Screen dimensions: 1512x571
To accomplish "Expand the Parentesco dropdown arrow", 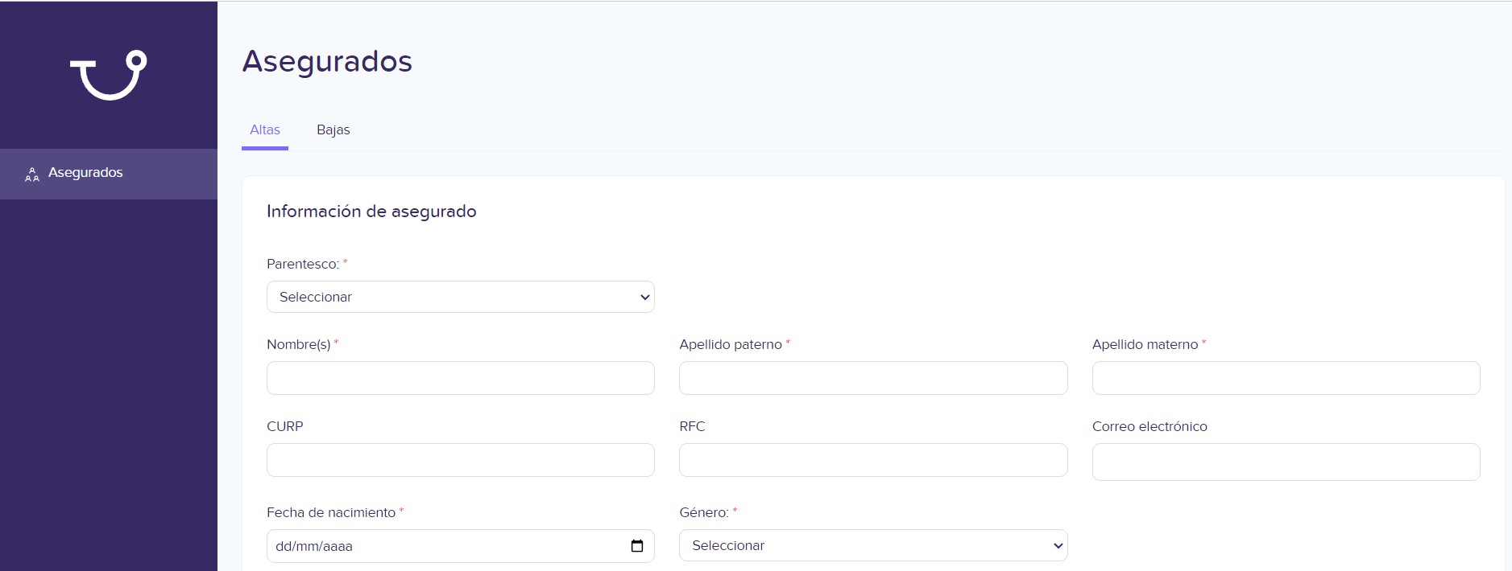I will click(x=644, y=298).
